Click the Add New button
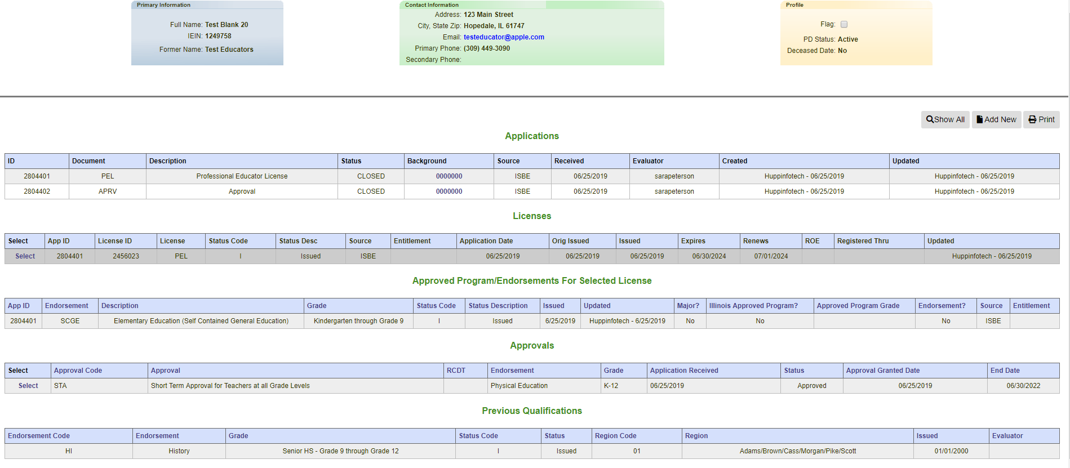This screenshot has height=468, width=1070. (996, 119)
